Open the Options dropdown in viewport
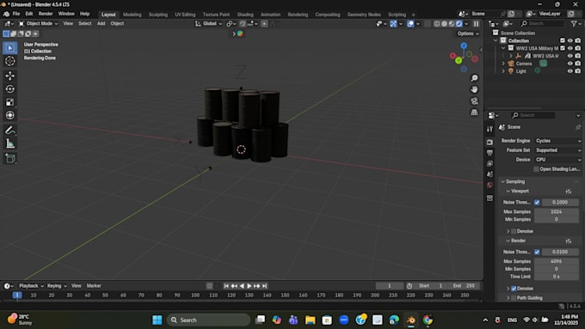 coord(468,34)
